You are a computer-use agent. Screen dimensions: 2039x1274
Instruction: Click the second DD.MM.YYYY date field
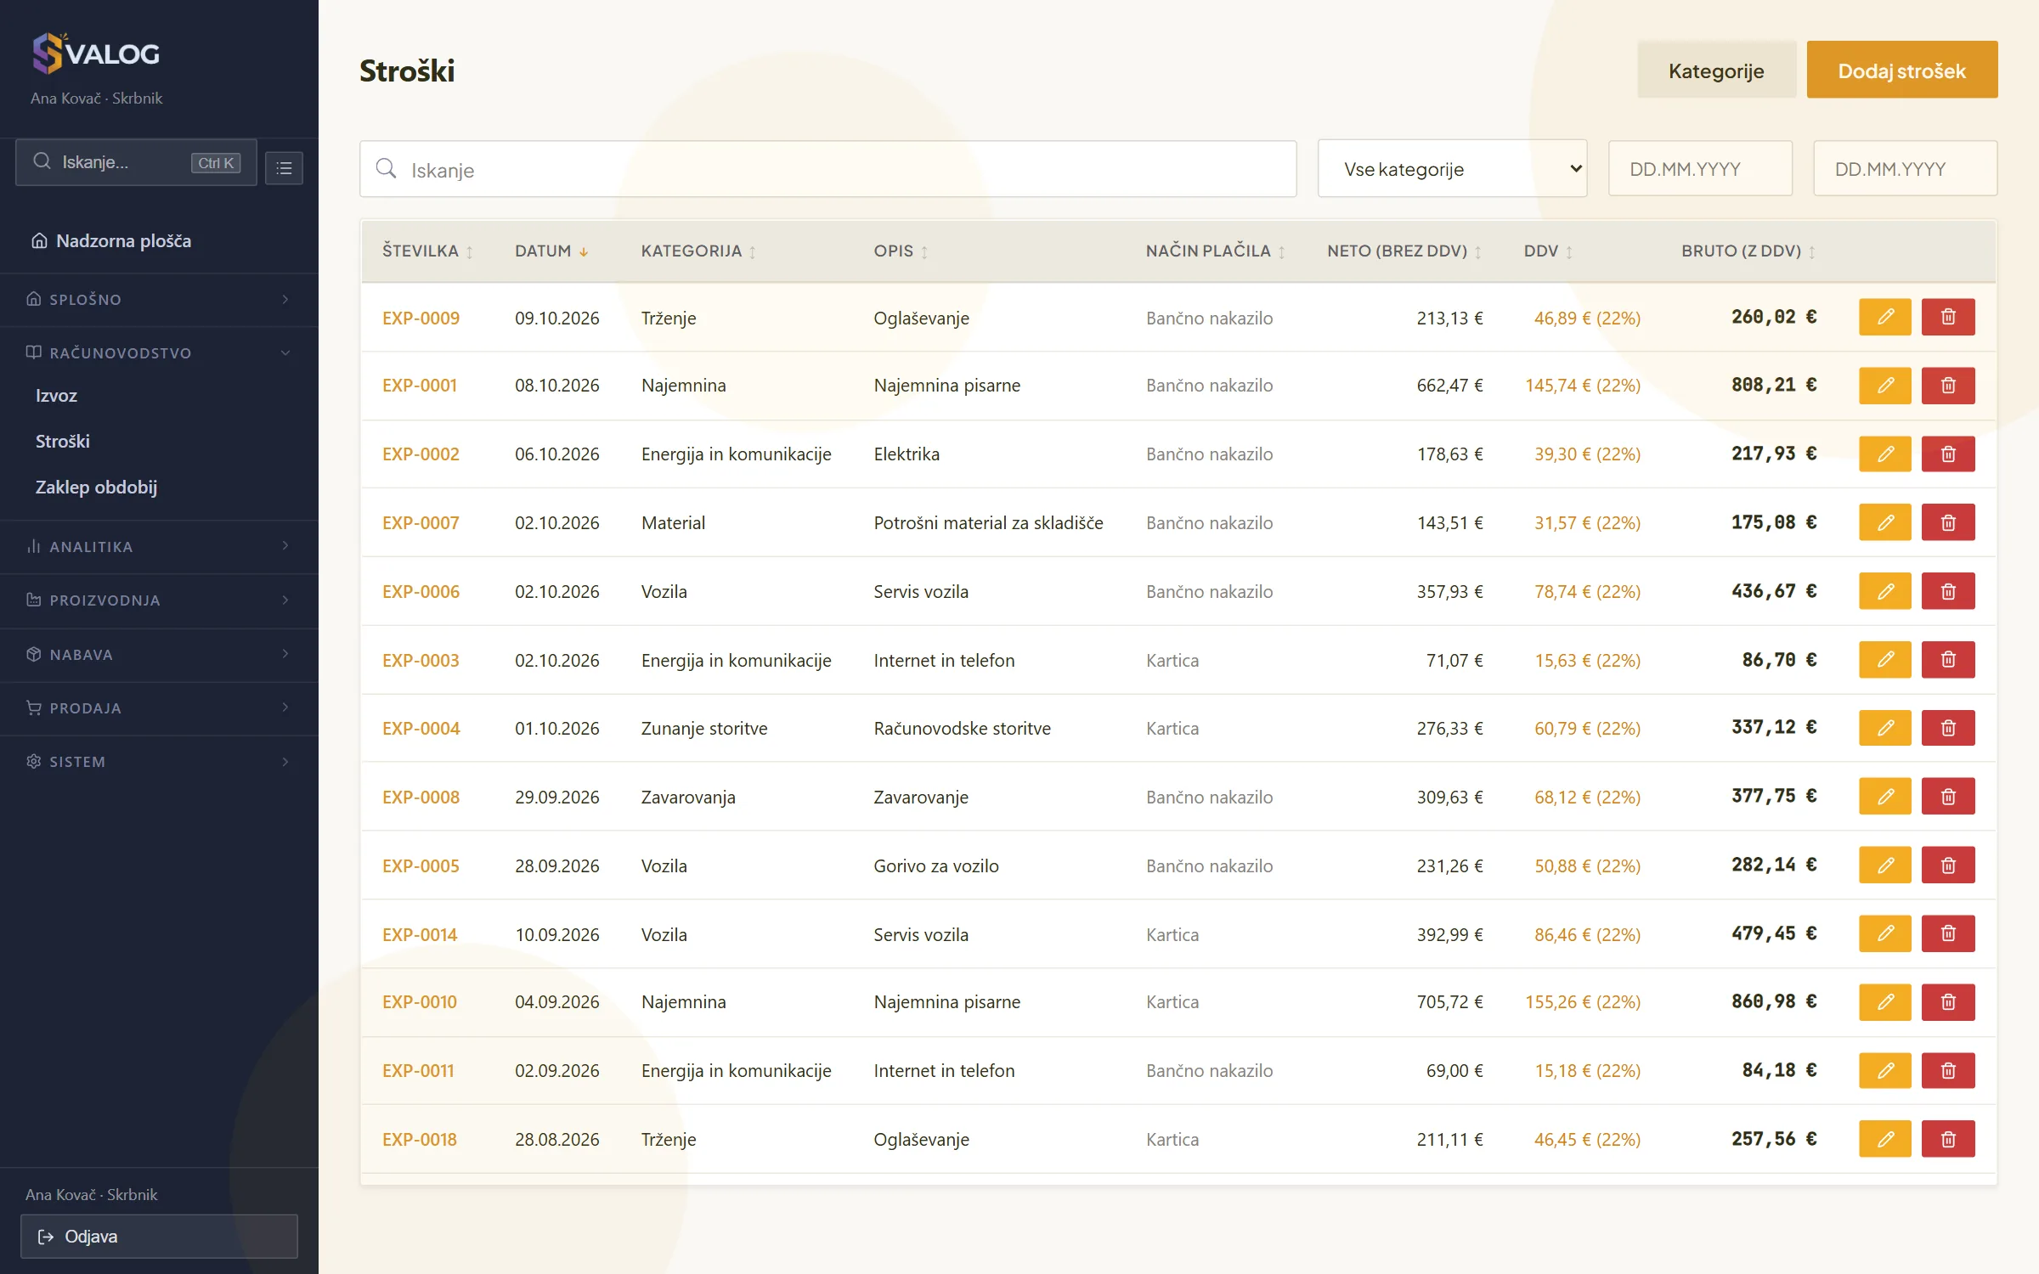point(1905,169)
